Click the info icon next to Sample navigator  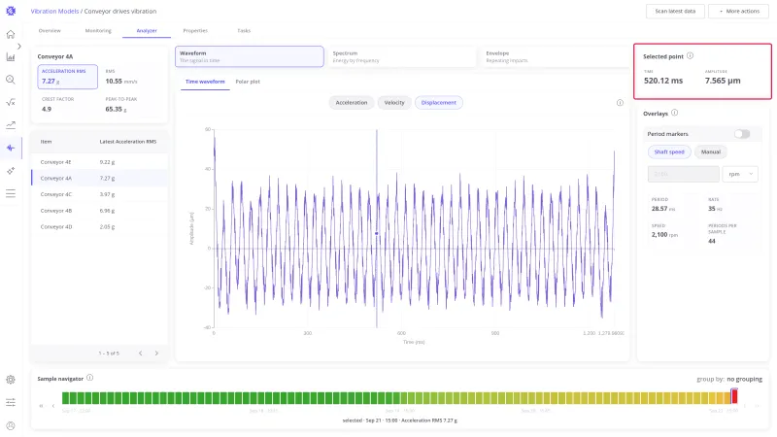89,378
